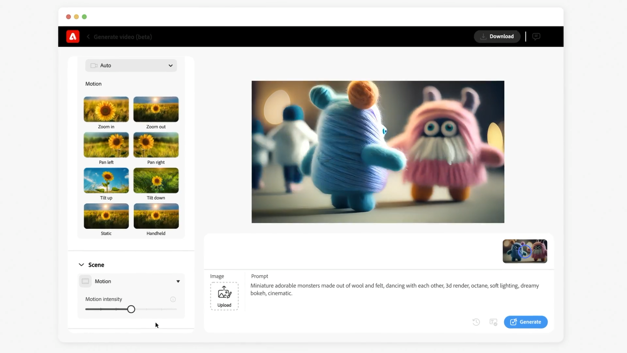This screenshot has height=353, width=627.
Task: Select the Pan right motion preset
Action: pyautogui.click(x=156, y=145)
